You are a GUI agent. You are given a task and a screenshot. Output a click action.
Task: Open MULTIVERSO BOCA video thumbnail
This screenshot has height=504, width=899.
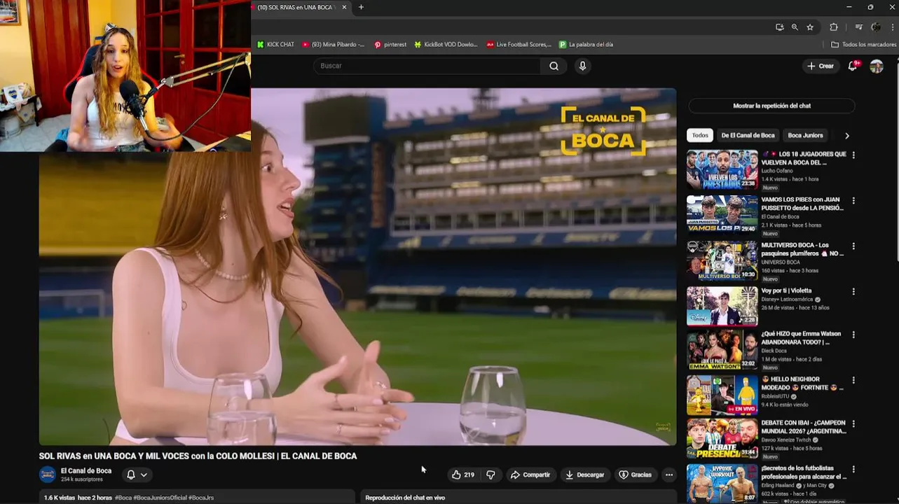722,260
